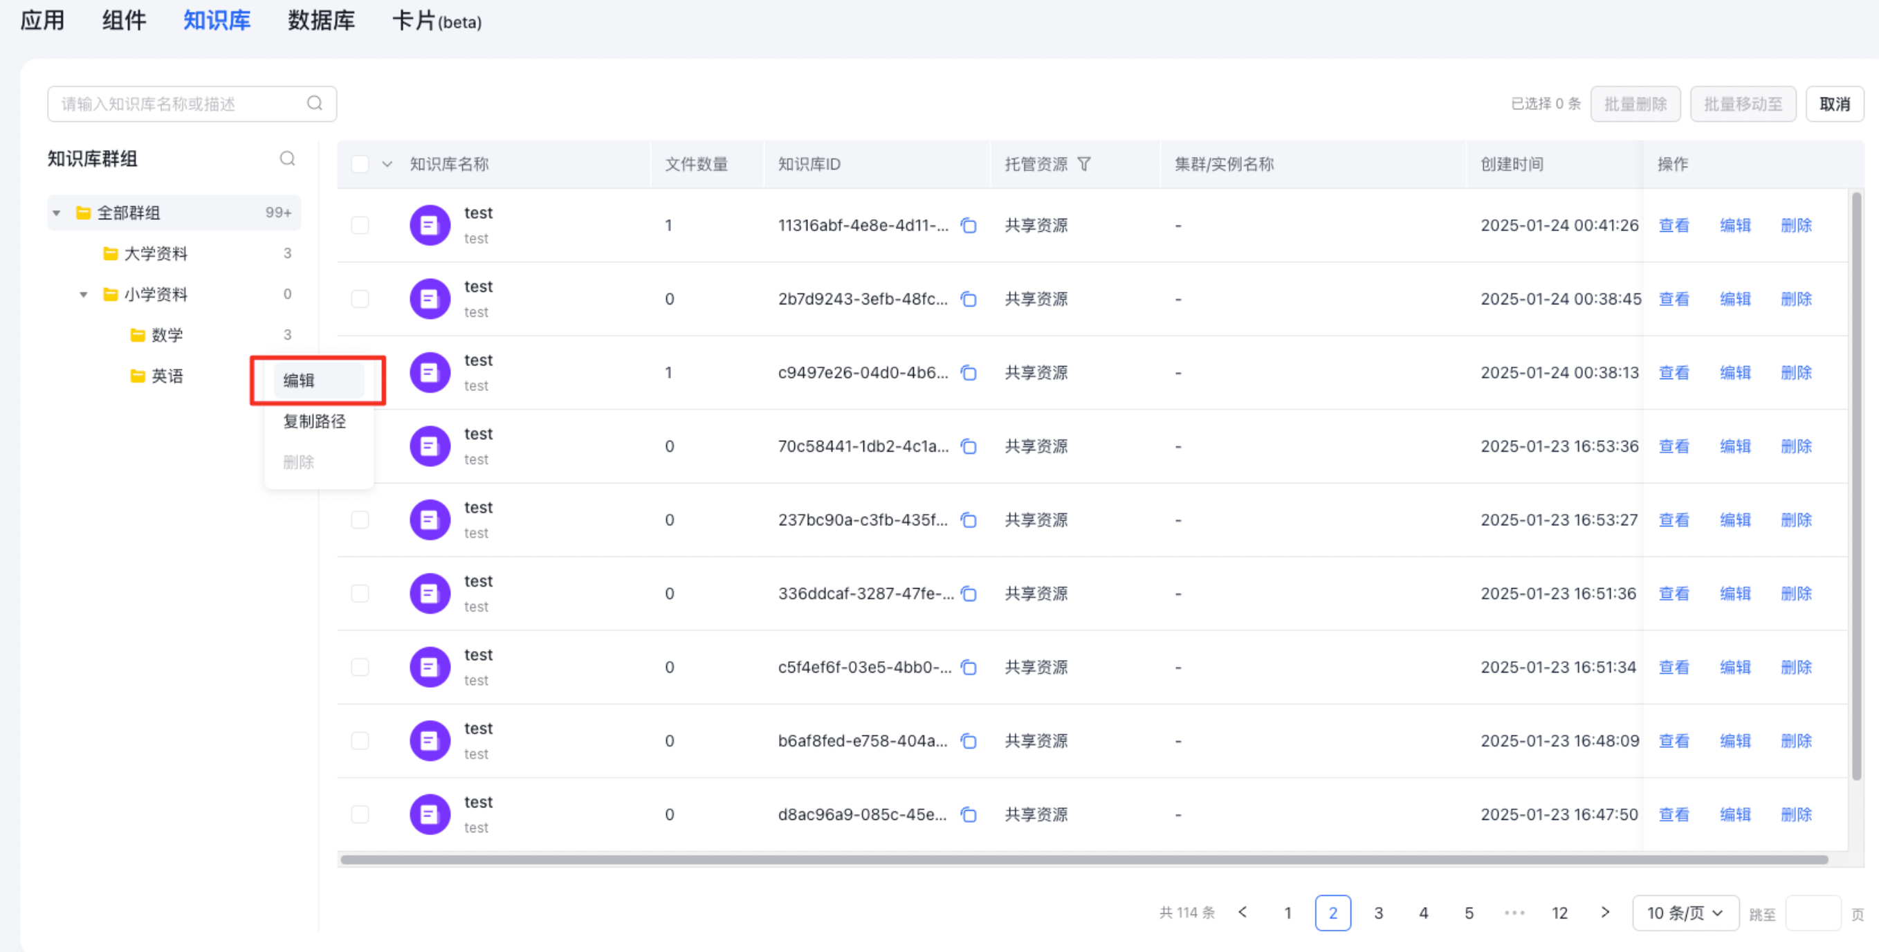Check the row created 2025-01-23 16:51:36
The image size is (1879, 952).
point(360,594)
